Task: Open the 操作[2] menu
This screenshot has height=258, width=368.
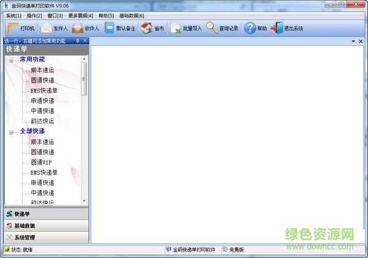Action: click(x=34, y=16)
